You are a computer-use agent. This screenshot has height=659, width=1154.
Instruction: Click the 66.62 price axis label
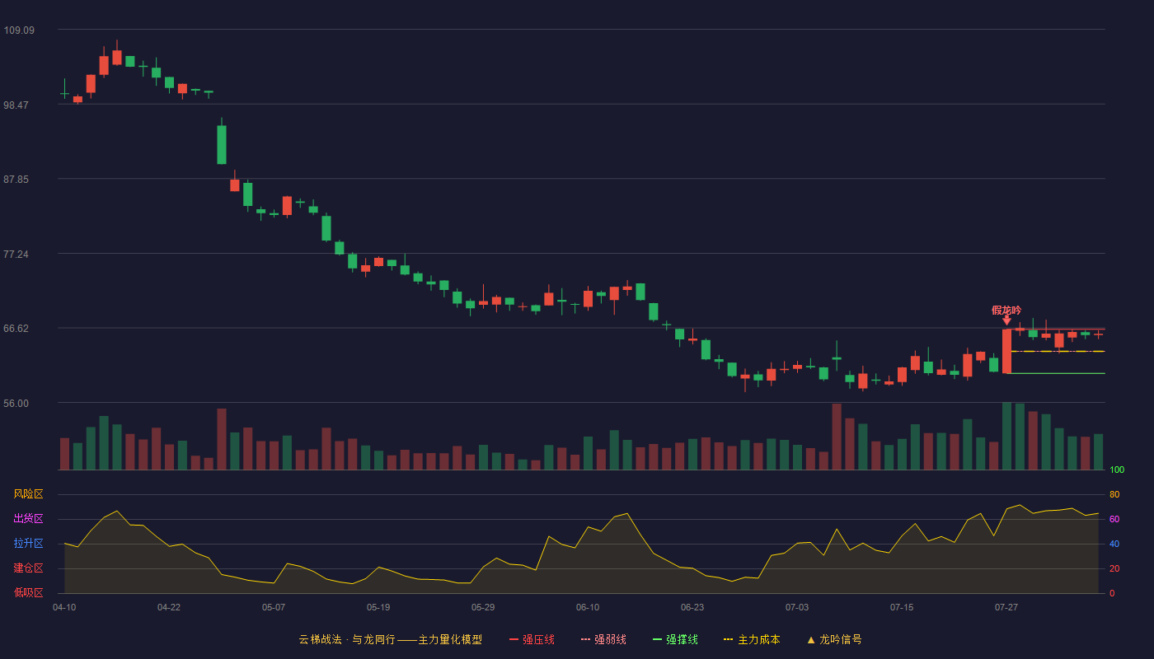[x=16, y=329]
